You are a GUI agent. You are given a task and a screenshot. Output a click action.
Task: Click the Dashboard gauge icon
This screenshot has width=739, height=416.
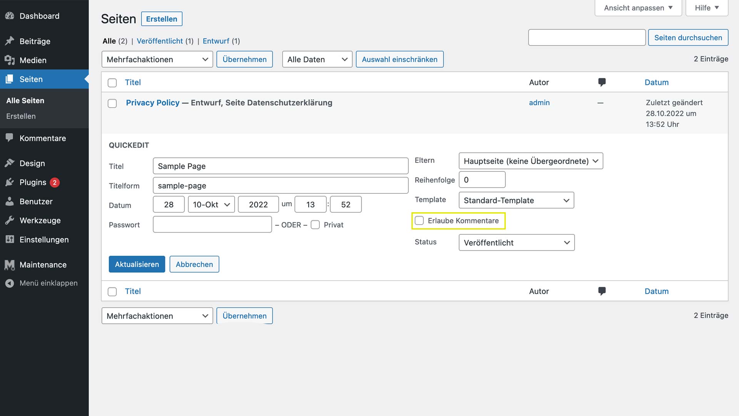[10, 16]
